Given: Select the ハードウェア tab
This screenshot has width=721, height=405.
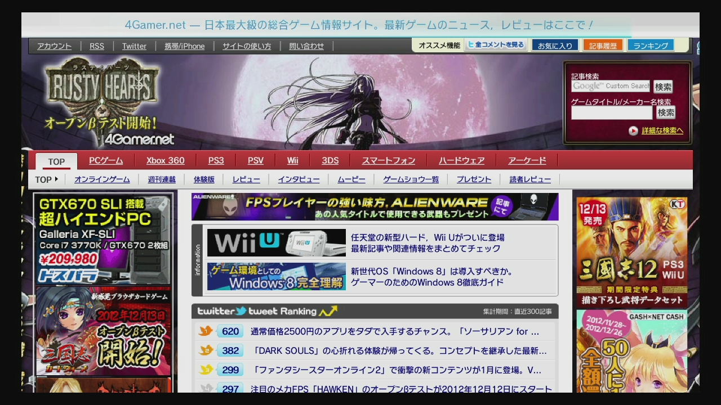Looking at the screenshot, I should pyautogui.click(x=462, y=160).
